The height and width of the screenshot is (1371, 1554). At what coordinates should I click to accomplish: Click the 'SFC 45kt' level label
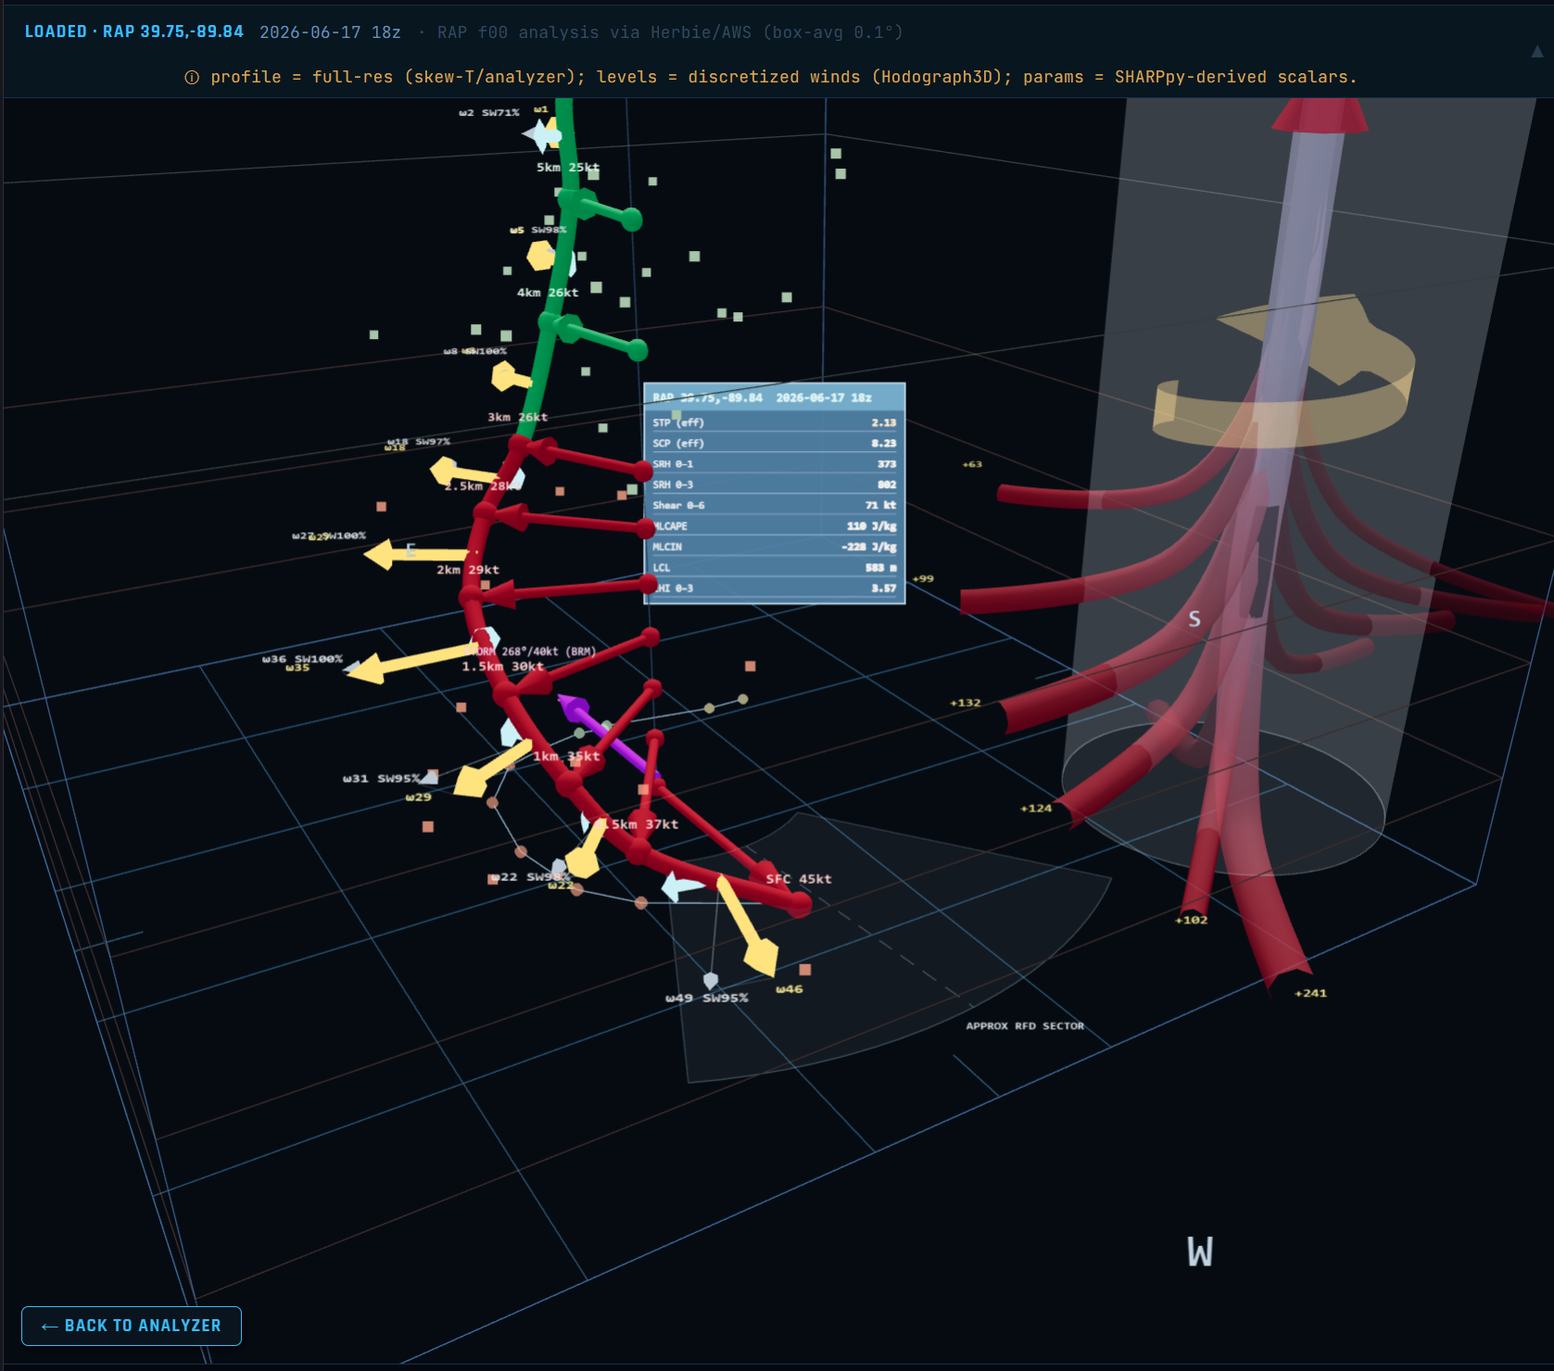pyautogui.click(x=798, y=879)
